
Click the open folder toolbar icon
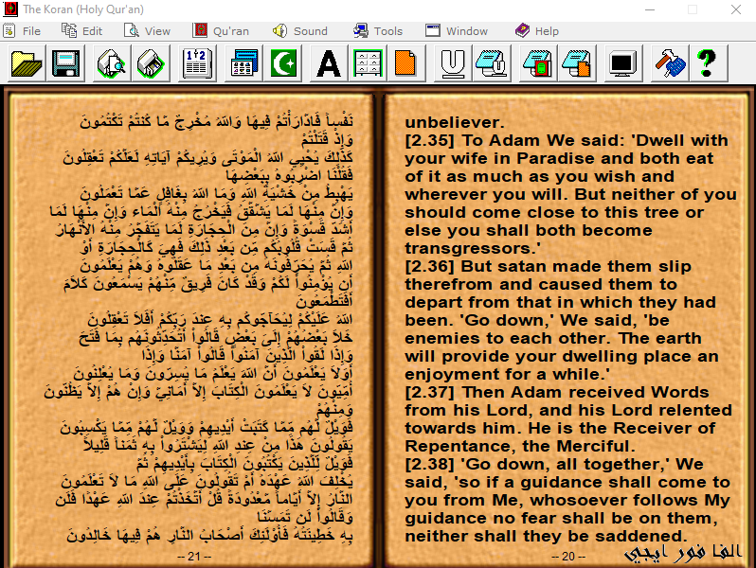(27, 63)
